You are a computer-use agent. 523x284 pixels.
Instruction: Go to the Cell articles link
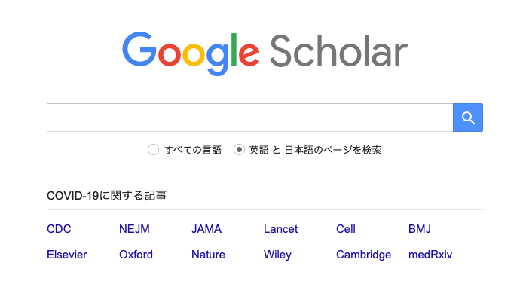click(x=346, y=229)
